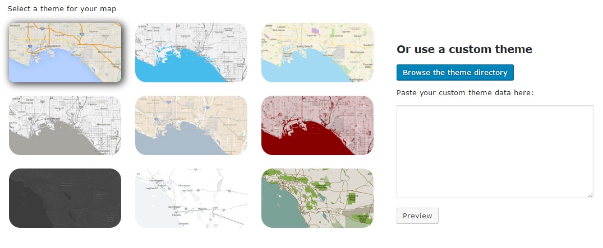Select the green parks and teal ocean theme
This screenshot has width=603, height=248.
click(x=317, y=198)
